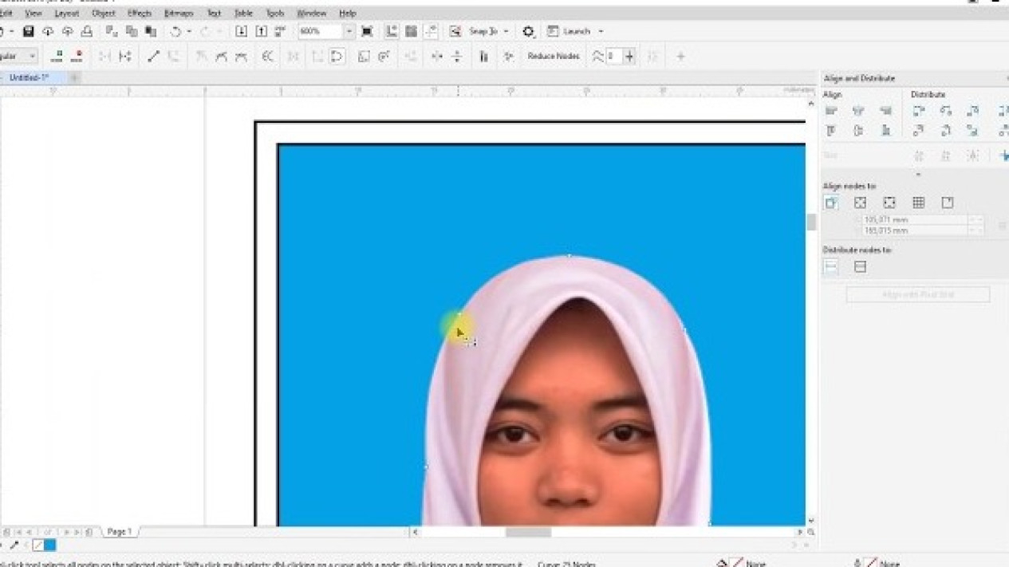This screenshot has height=567, width=1009.
Task: Click Reflect nodes vertically icon
Action: pyautogui.click(x=457, y=56)
